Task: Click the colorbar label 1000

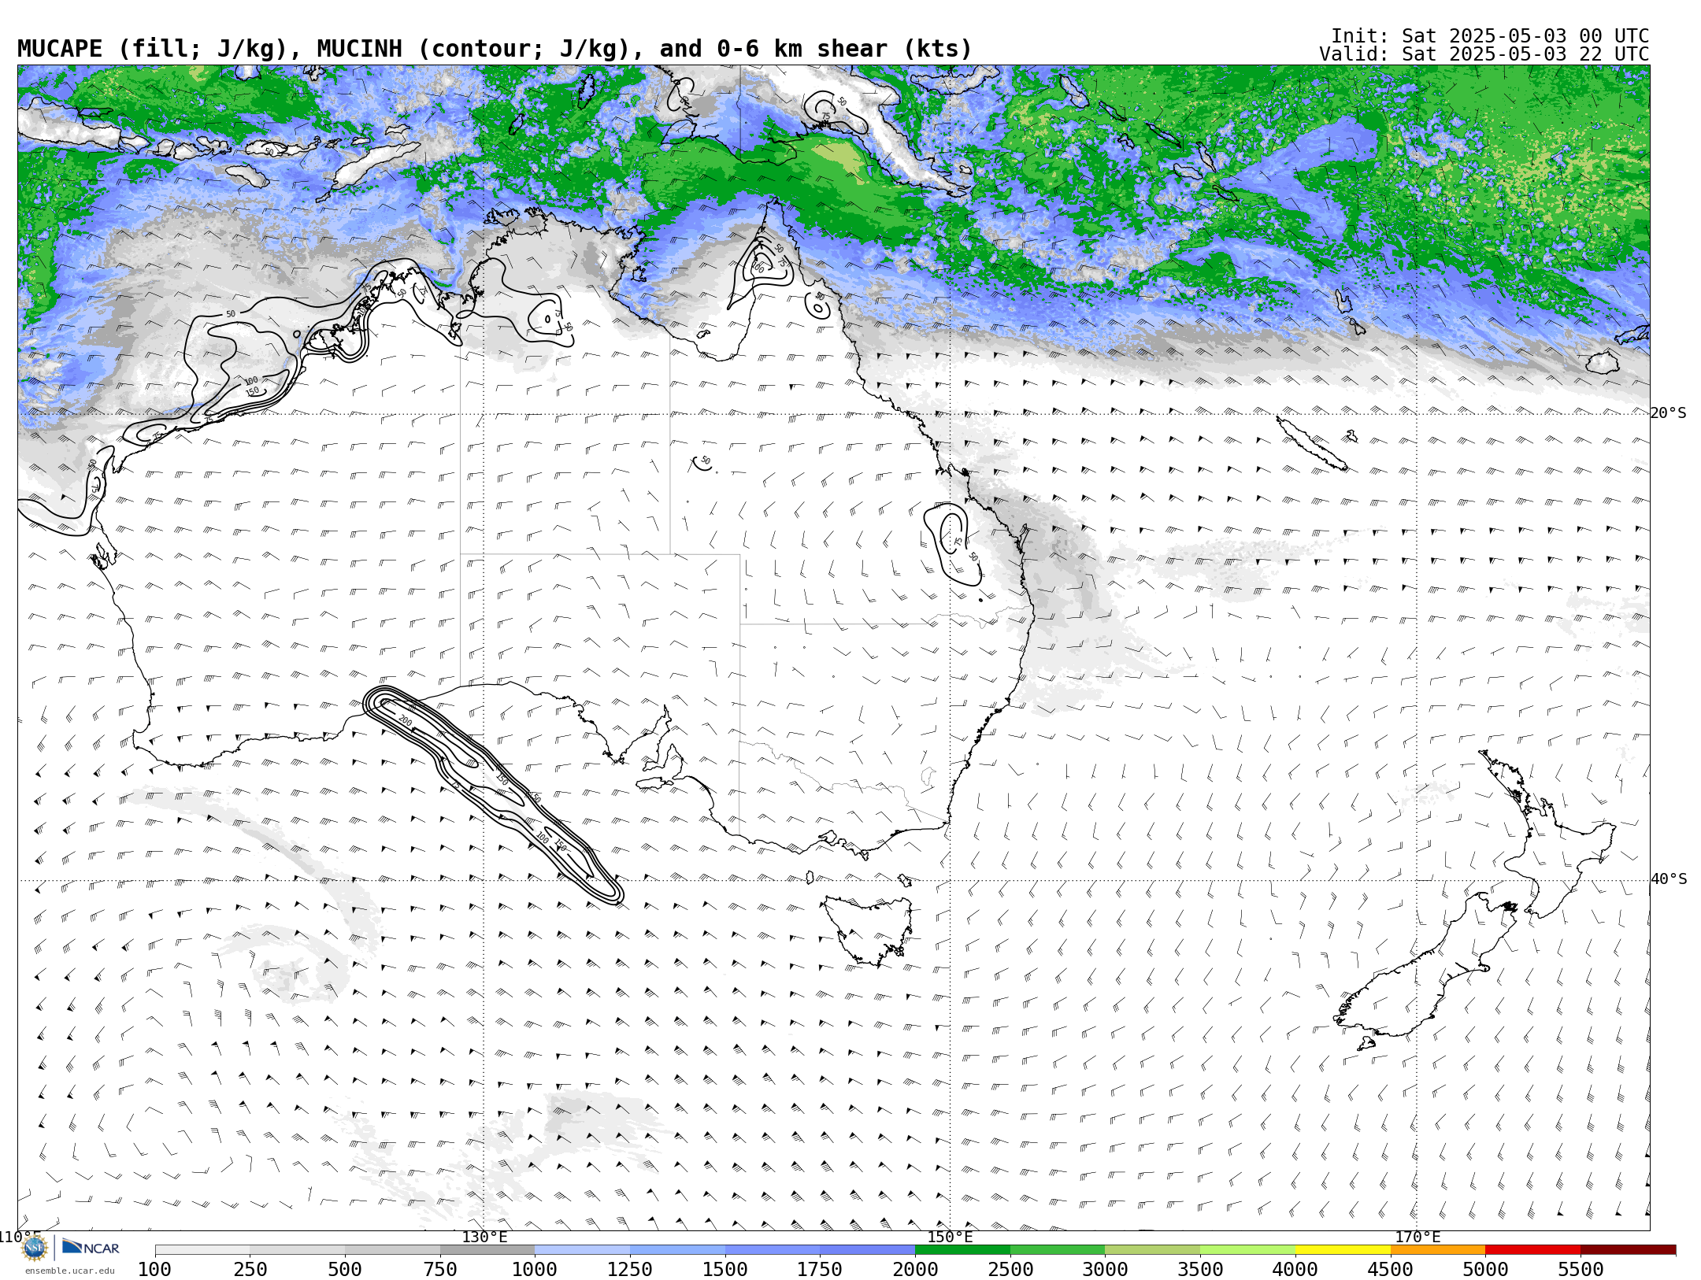Action: 535,1269
